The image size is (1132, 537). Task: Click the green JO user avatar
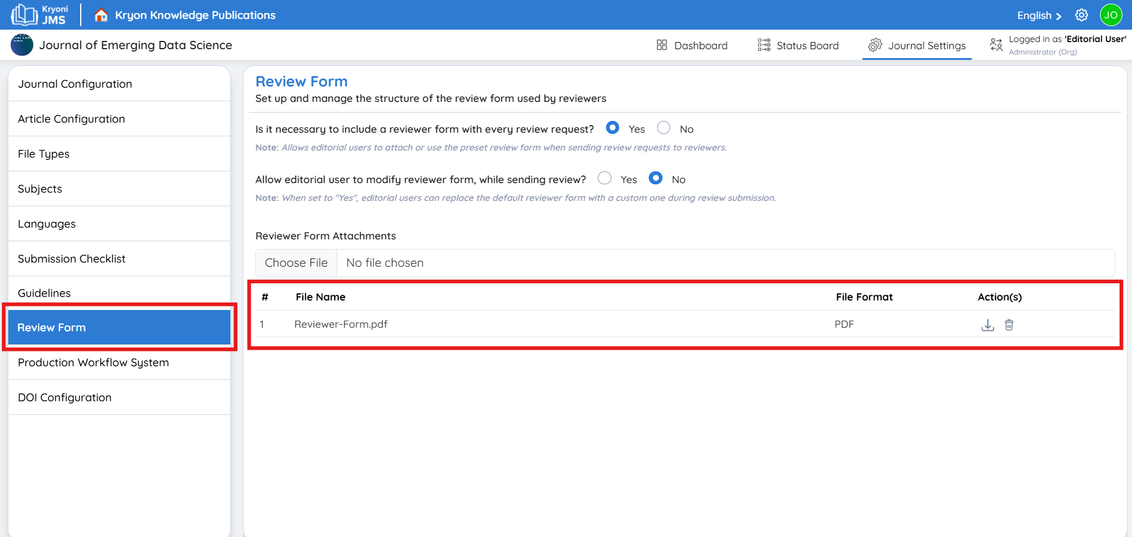1111,15
